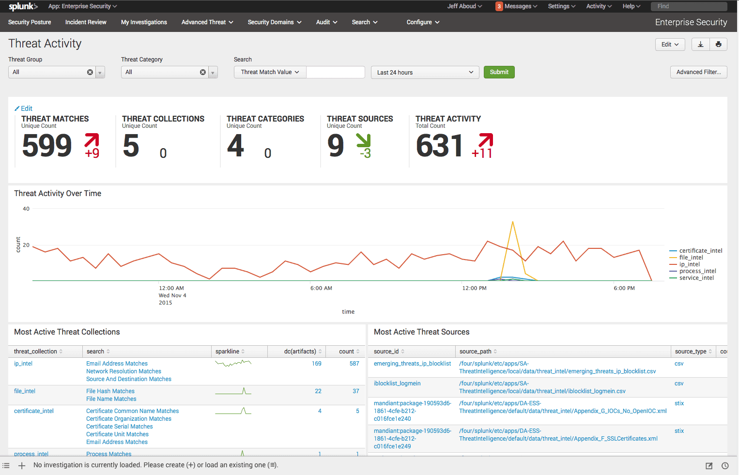Open the Audit menu

coord(327,22)
